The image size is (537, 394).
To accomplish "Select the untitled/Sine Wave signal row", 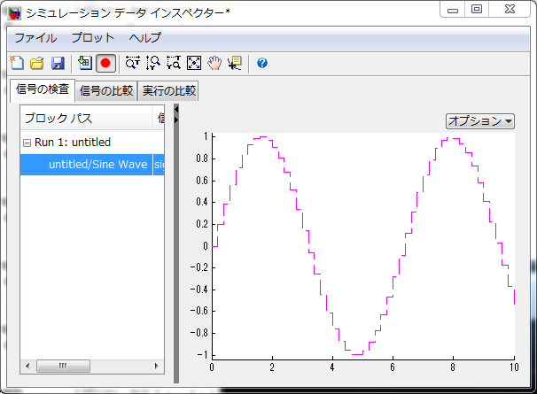I will pos(97,165).
